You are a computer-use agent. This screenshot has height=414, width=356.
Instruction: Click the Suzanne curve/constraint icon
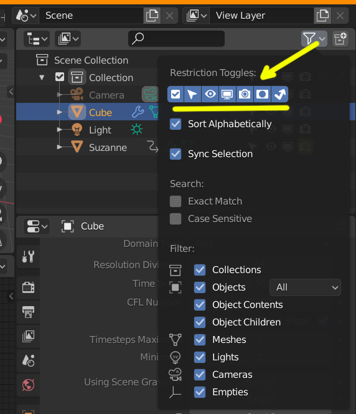click(x=152, y=147)
